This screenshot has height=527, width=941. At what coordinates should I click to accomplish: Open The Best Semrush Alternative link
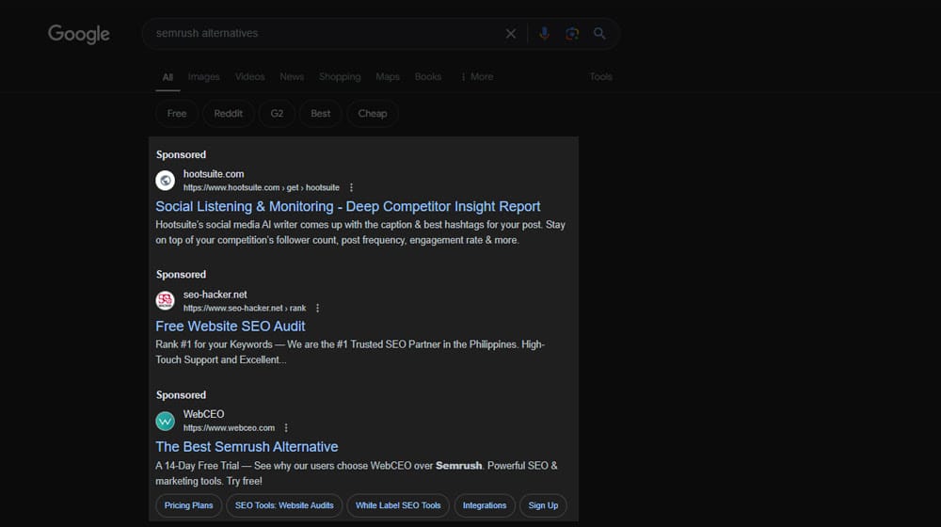click(247, 447)
